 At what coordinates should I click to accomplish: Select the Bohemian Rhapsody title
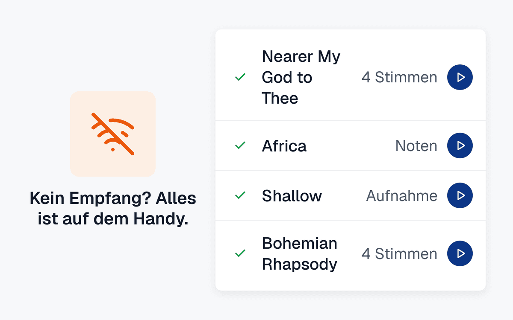(x=300, y=253)
